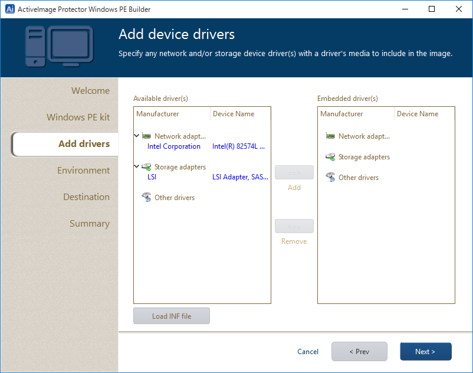The image size is (473, 373).
Task: Click Next to continue
Action: (x=425, y=352)
